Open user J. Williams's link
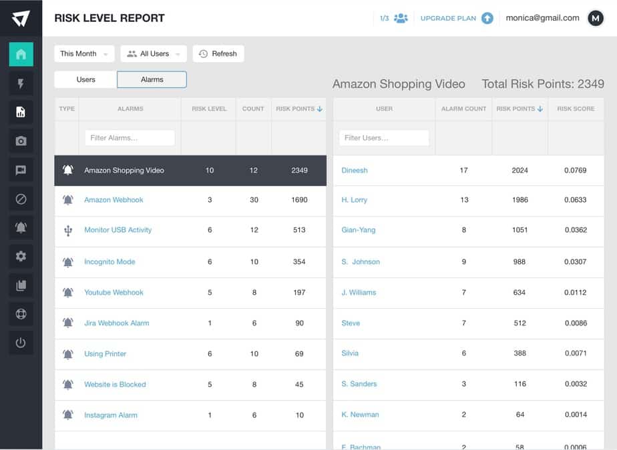This screenshot has height=450, width=617. point(359,293)
